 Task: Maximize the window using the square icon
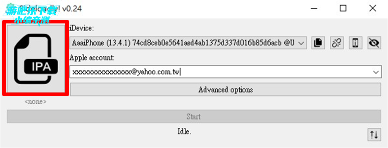pyautogui.click(x=343, y=9)
